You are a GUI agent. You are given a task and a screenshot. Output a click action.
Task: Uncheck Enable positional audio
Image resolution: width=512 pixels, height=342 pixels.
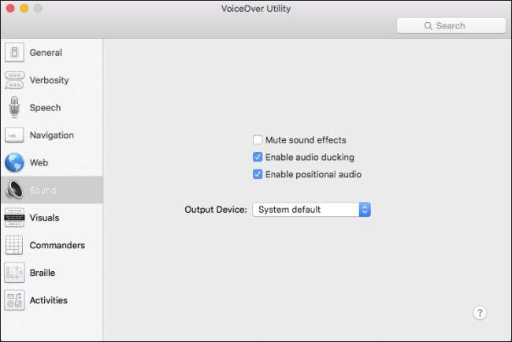pos(258,174)
